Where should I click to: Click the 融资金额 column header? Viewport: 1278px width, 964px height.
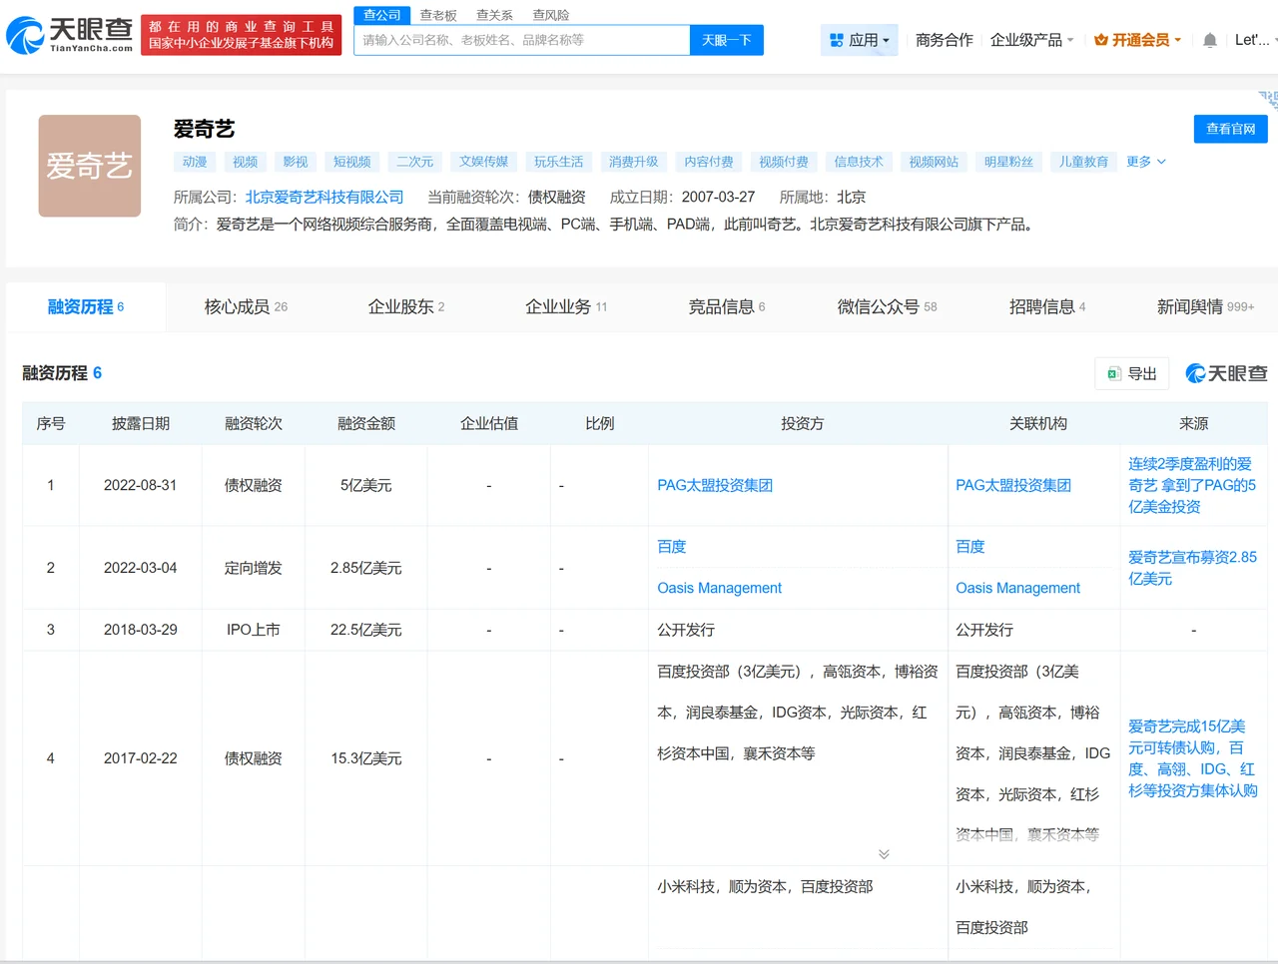click(x=366, y=424)
